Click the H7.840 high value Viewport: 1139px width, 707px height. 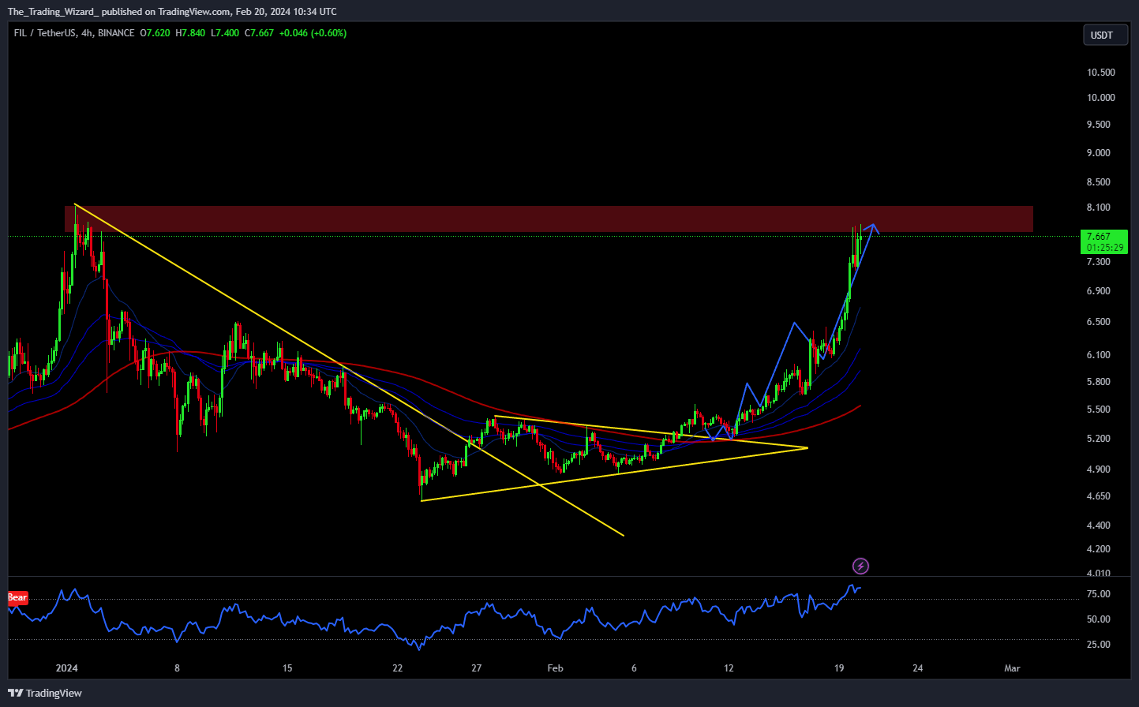190,33
